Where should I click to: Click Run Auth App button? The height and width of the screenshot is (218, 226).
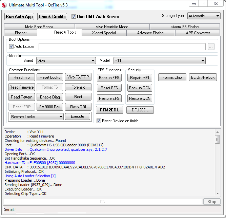tap(19, 17)
